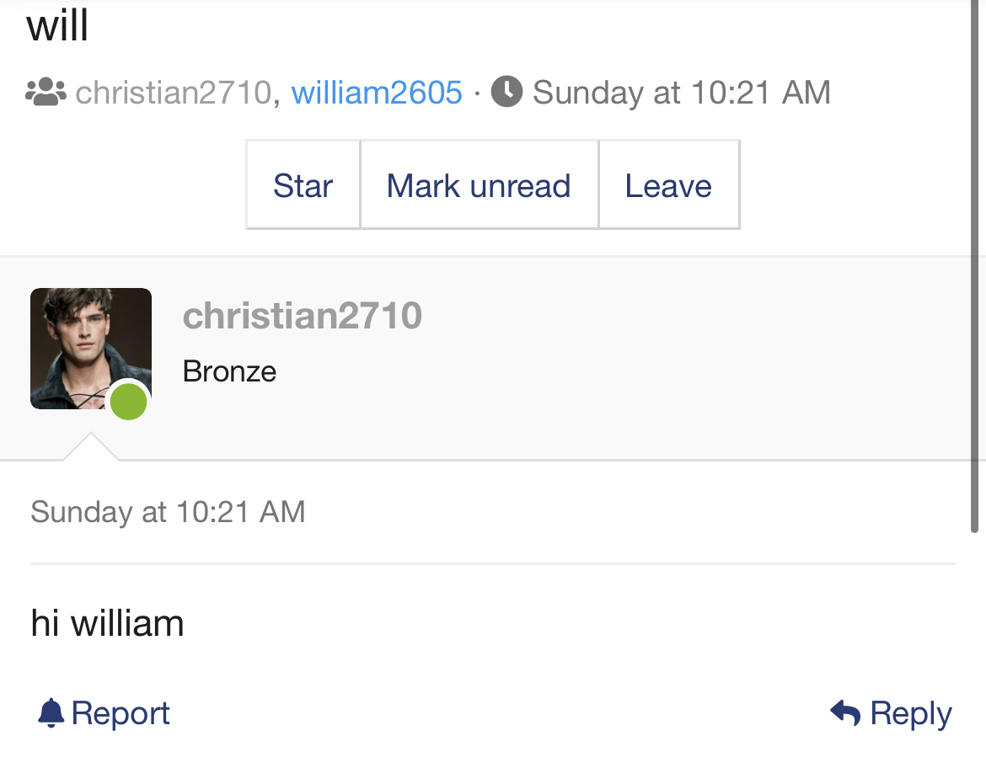This screenshot has height=768, width=986.
Task: Click the 'hi william' message text
Action: point(108,623)
